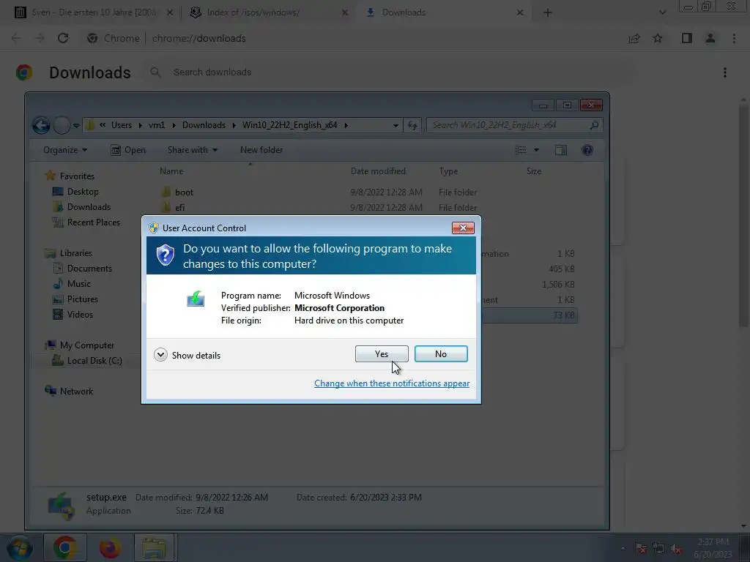Screen dimensions: 750x562
Task: Select Music library in navigation pane
Action: (72, 283)
